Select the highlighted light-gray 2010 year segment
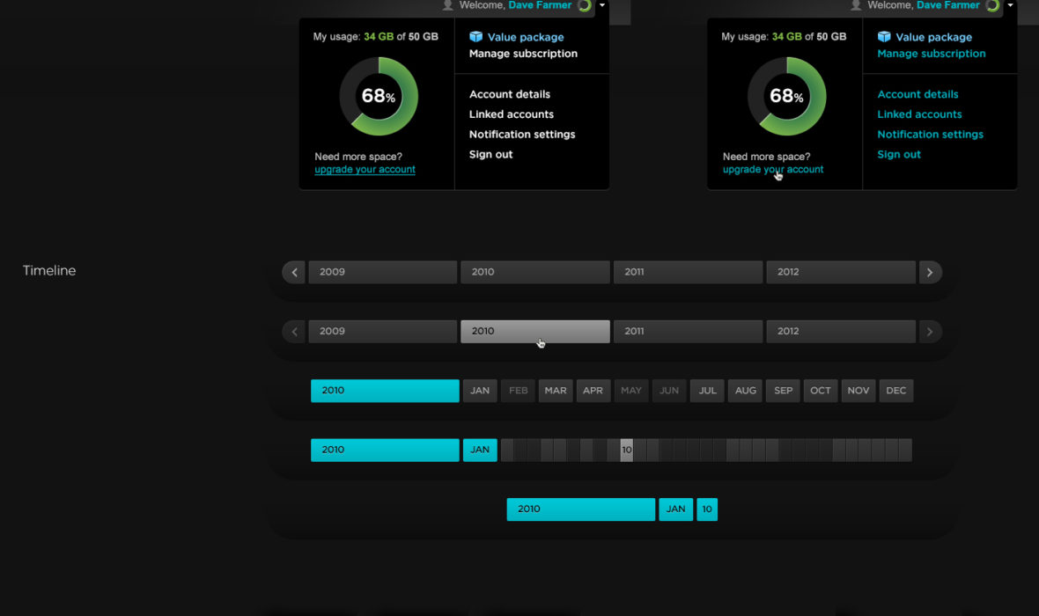The image size is (1039, 616). [534, 332]
